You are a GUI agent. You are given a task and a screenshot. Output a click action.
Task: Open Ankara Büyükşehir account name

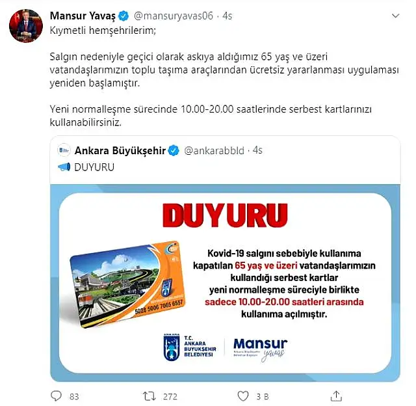(120, 150)
